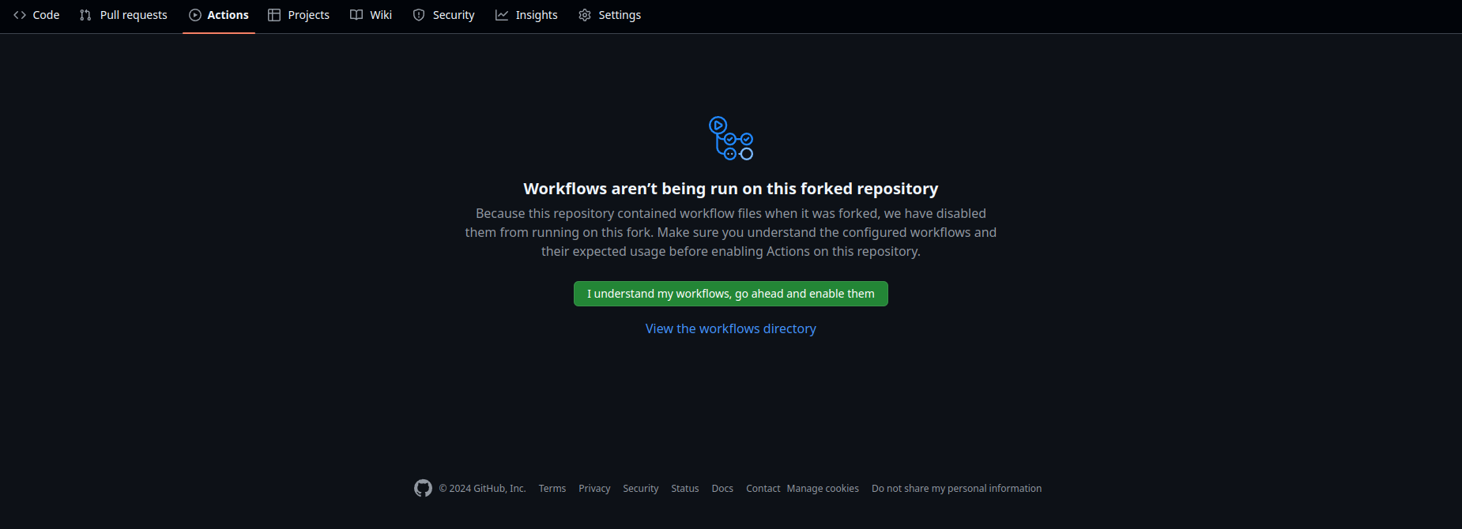Select the Actions tab

(x=219, y=15)
